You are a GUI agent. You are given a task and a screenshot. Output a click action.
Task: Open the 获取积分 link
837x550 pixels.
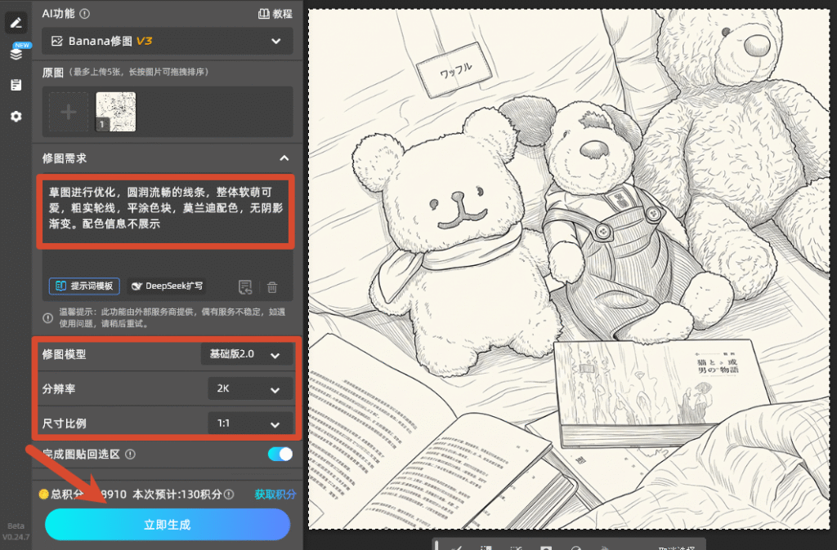pyautogui.click(x=275, y=494)
